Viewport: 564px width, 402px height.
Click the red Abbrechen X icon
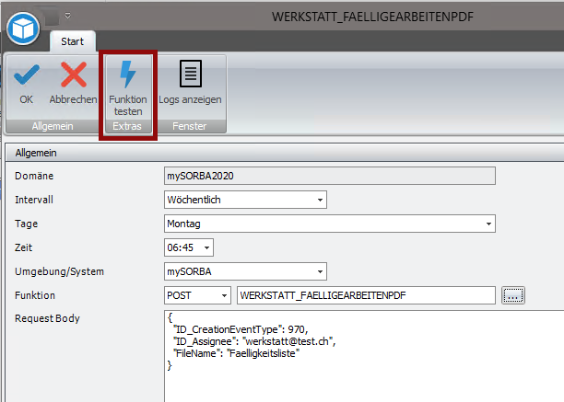74,75
